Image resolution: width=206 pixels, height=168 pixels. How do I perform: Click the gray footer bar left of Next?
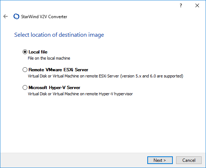coord(74,160)
